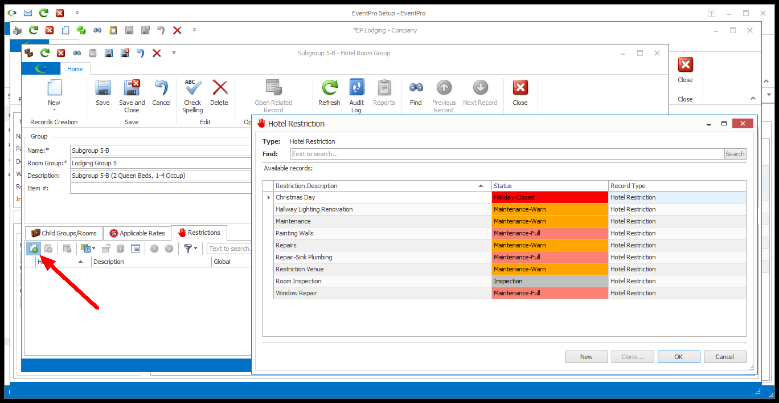Click the large Close button in EP Lodging window
This screenshot has height=403, width=779.
pos(685,70)
